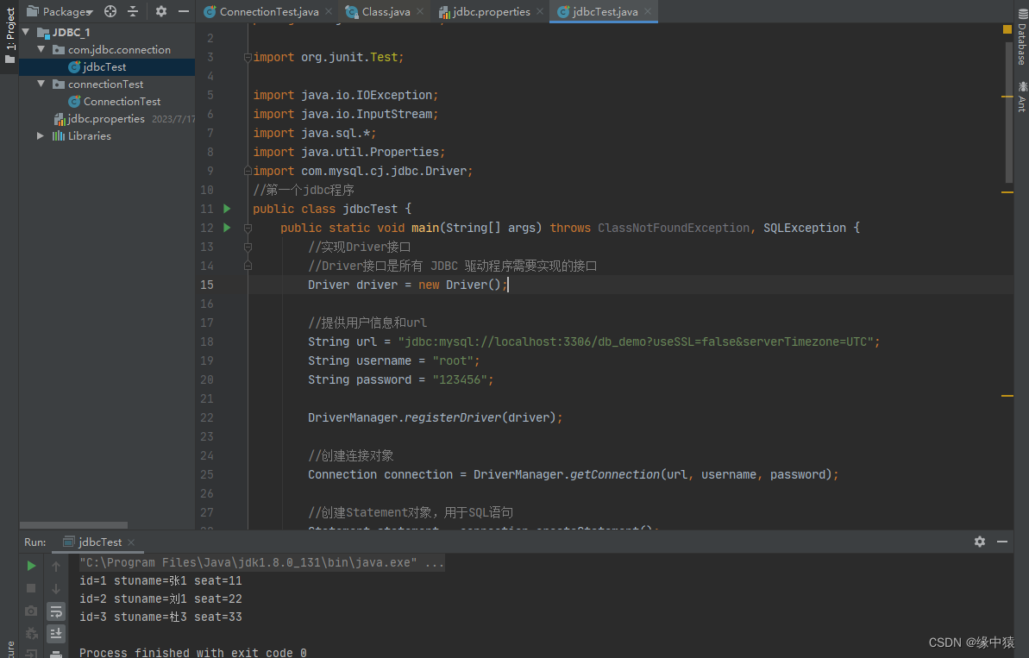Run class from gutter arrow on line 11
The image size is (1029, 658).
click(x=227, y=209)
